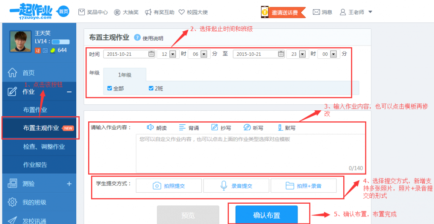Click the house icon in sidebar
Image resolution: width=434 pixels, height=224 pixels.
(x=12, y=73)
